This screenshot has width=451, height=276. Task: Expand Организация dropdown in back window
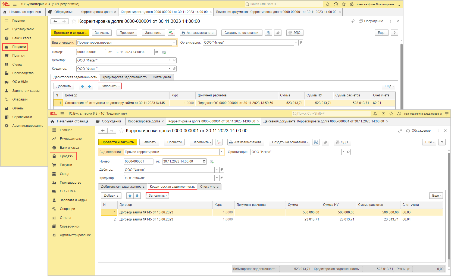296,43
